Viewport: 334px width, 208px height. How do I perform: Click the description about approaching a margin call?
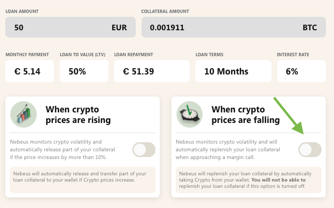click(x=228, y=149)
